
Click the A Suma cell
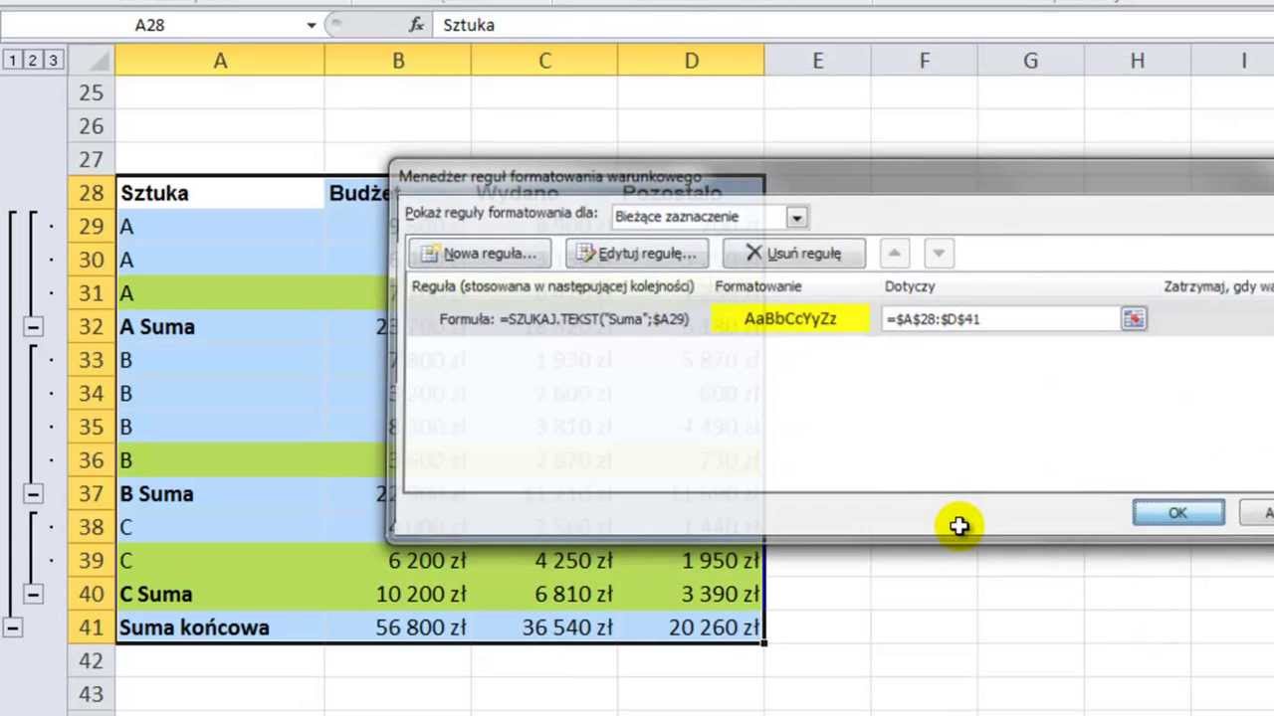click(x=220, y=327)
